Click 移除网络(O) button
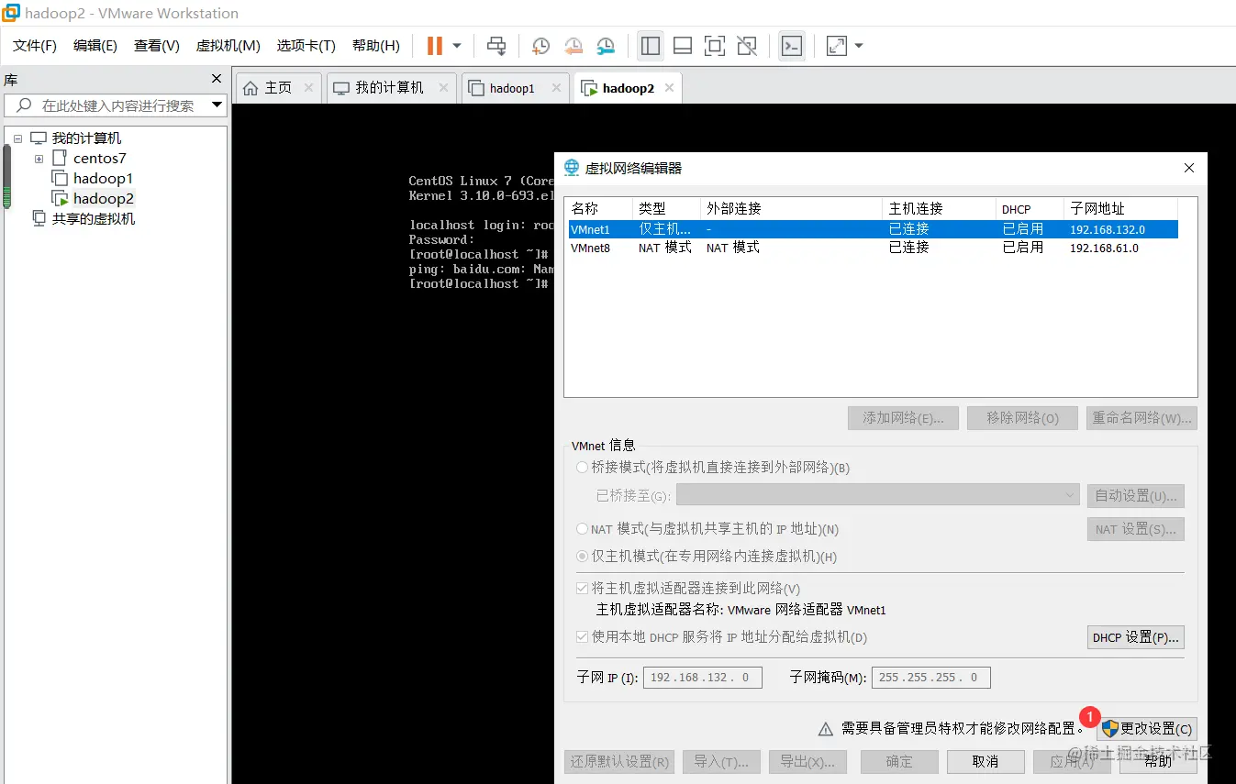Viewport: 1236px width, 784px height. click(x=1022, y=418)
